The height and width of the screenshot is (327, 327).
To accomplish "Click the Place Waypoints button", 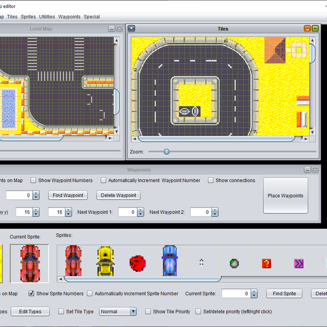I will pos(286,196).
